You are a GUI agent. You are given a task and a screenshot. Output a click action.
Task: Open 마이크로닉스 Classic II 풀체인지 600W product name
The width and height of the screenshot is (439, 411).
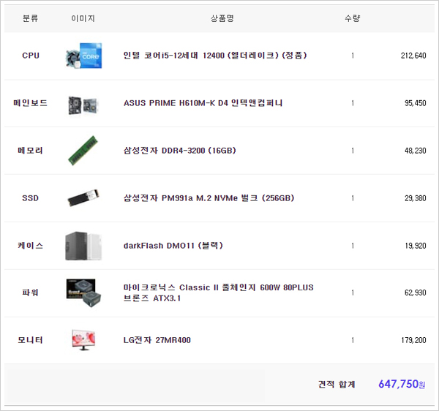click(218, 293)
